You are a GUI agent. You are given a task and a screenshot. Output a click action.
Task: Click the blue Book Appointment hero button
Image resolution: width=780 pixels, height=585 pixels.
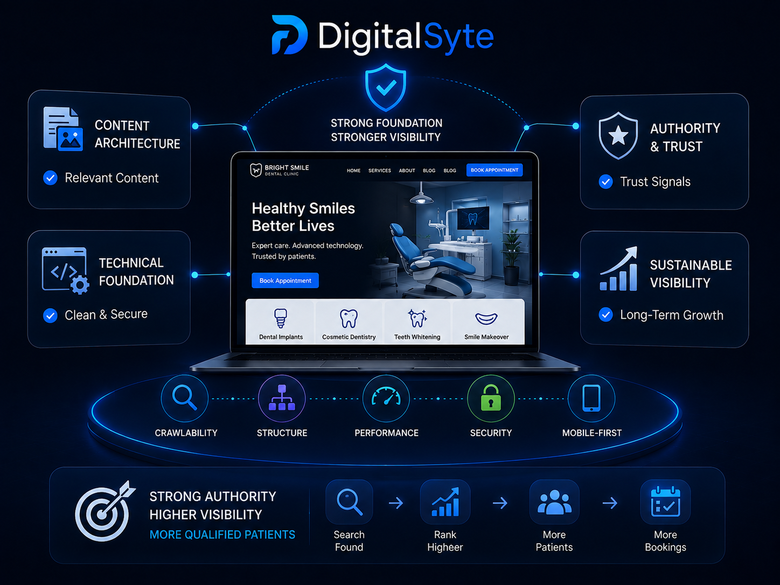285,281
